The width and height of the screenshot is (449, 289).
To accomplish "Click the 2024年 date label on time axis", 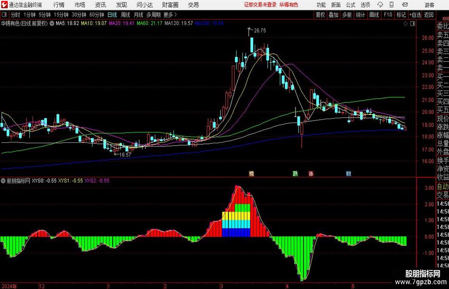I will point(9,286).
